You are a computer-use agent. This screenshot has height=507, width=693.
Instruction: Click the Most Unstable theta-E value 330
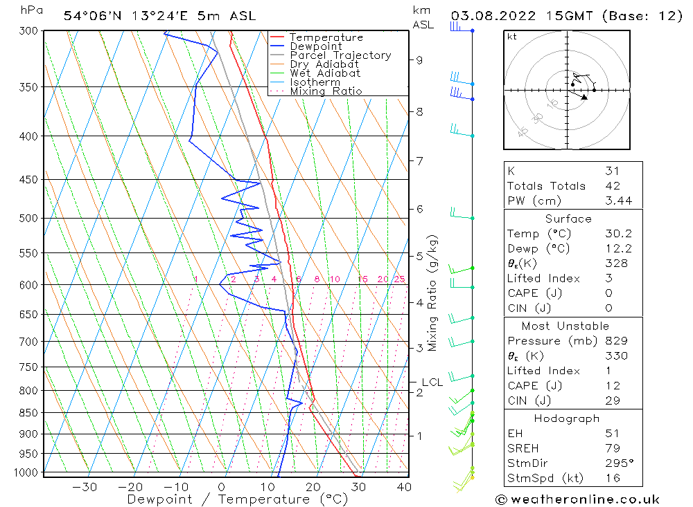616,356
